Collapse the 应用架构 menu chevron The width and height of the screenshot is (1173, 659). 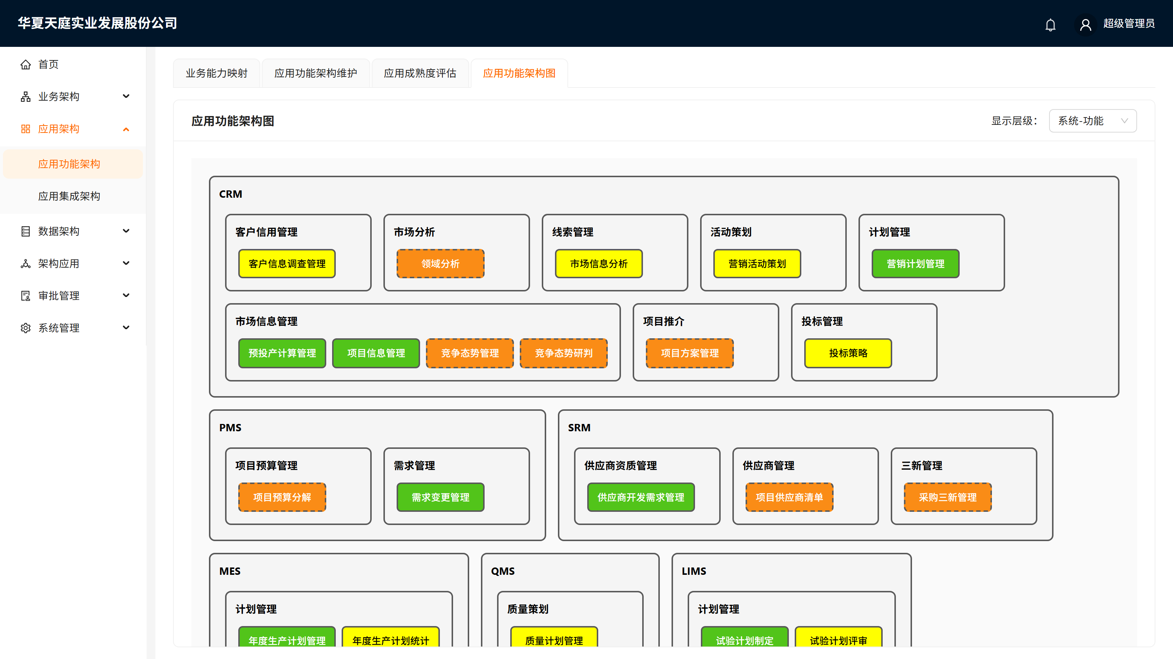tap(126, 129)
